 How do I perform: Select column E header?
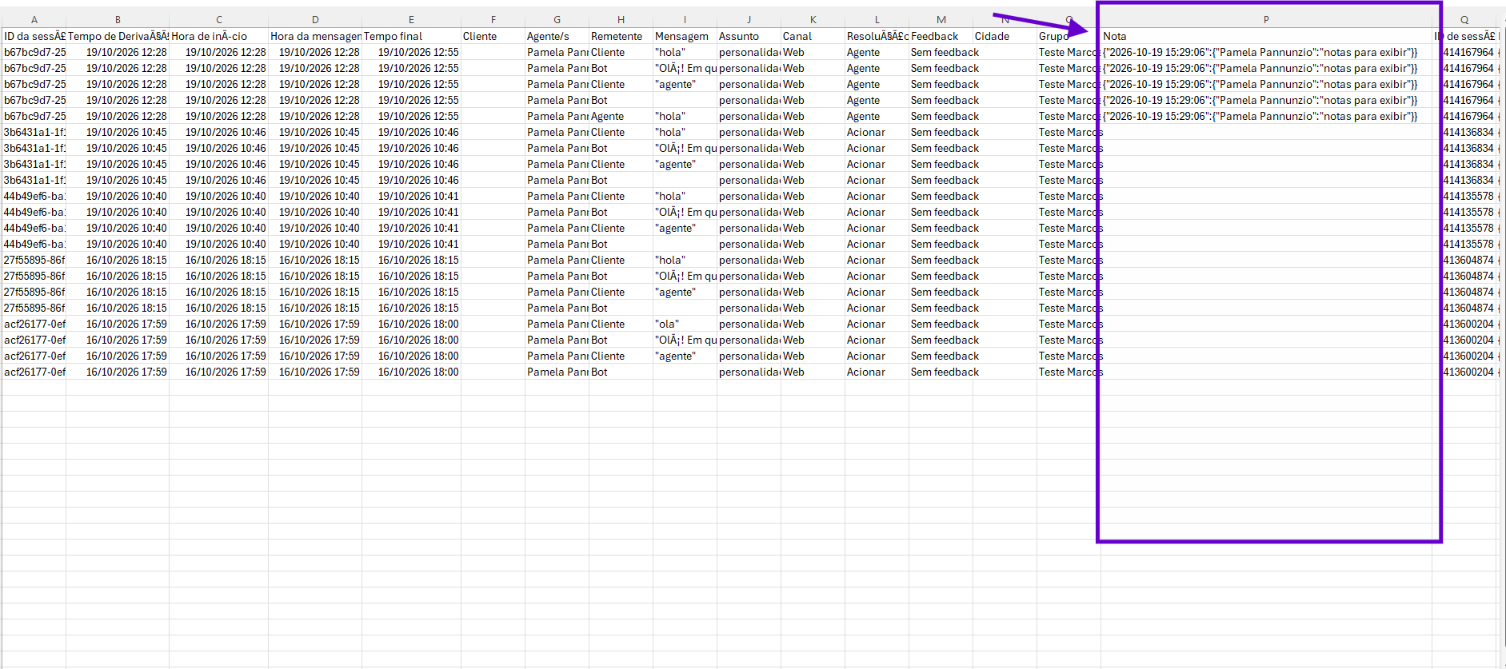(x=411, y=19)
